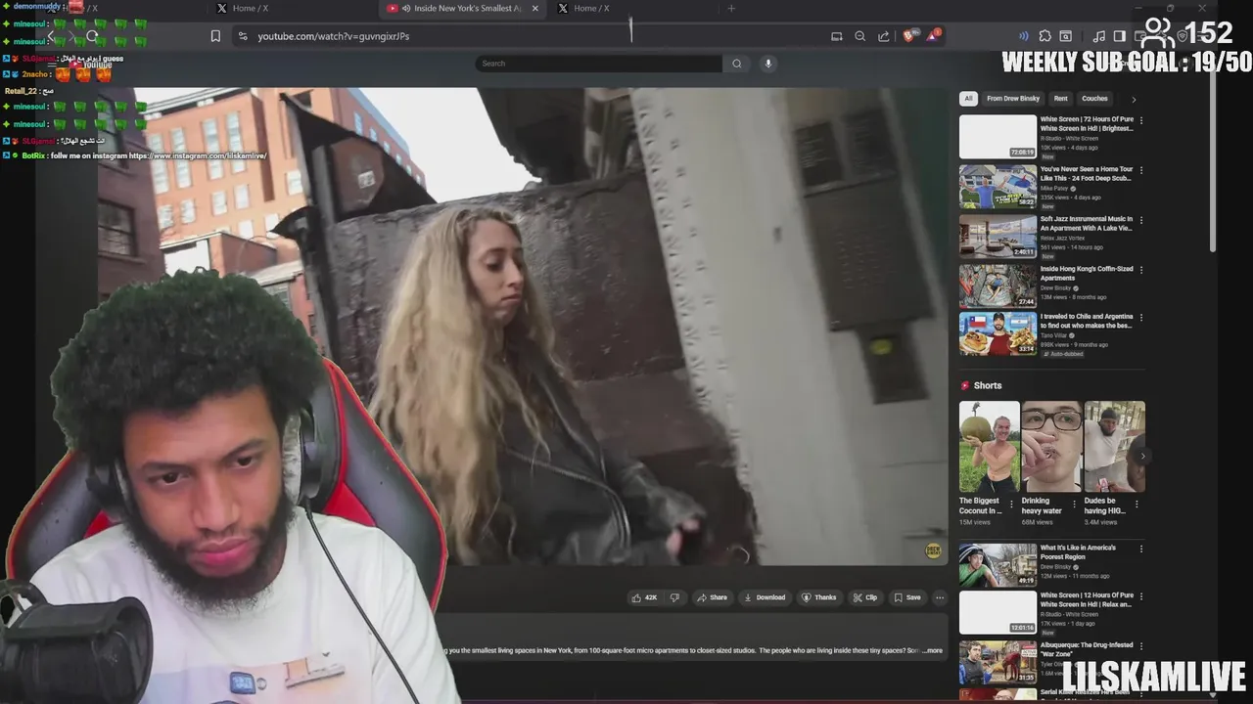
Task: Expand the description with ...more
Action: 933,650
